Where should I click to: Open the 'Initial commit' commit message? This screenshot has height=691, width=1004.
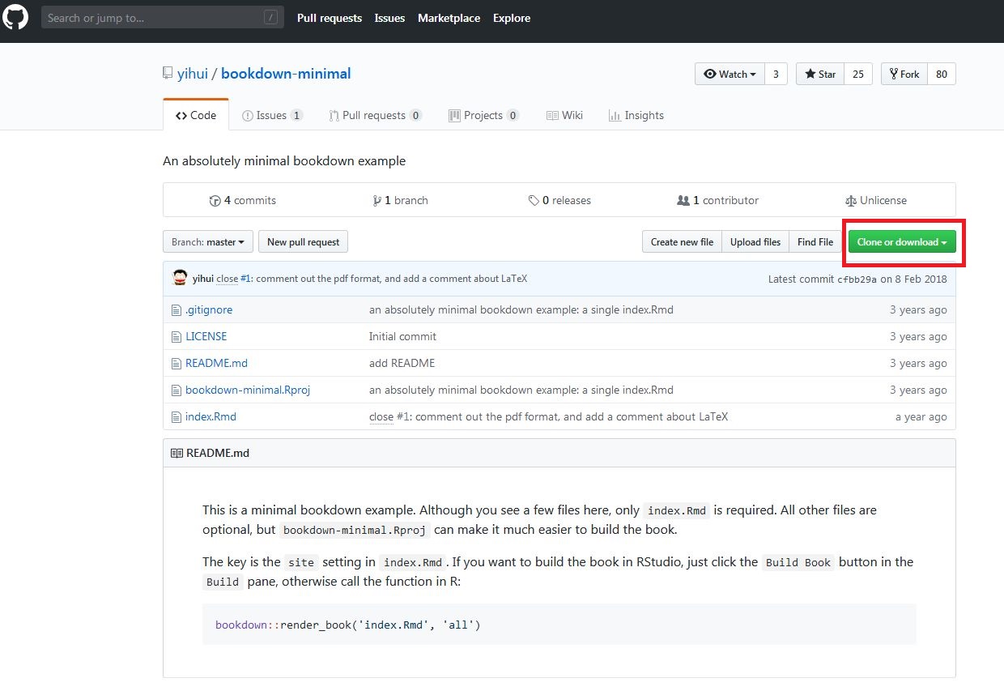(x=402, y=337)
